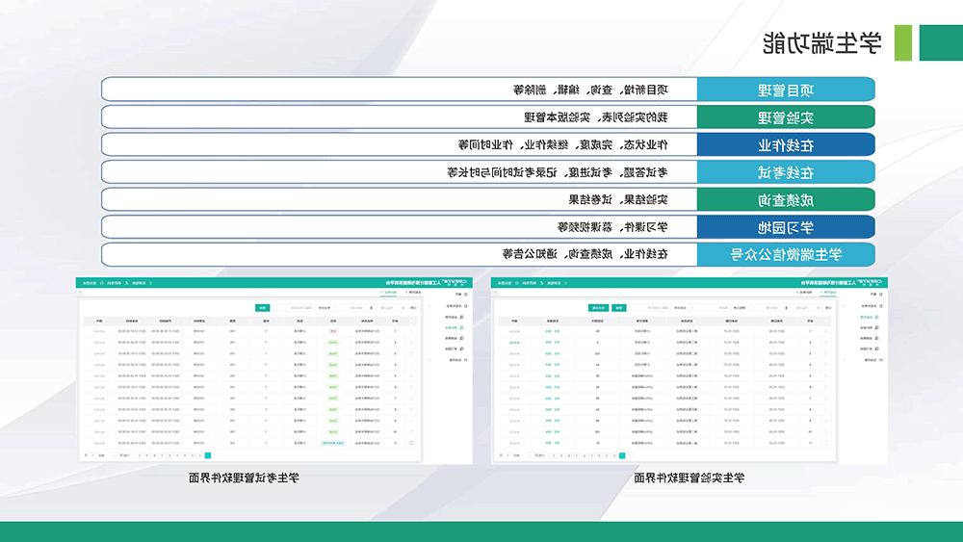
Task: Click the 学生端微信公众号 label box
Action: pos(786,254)
